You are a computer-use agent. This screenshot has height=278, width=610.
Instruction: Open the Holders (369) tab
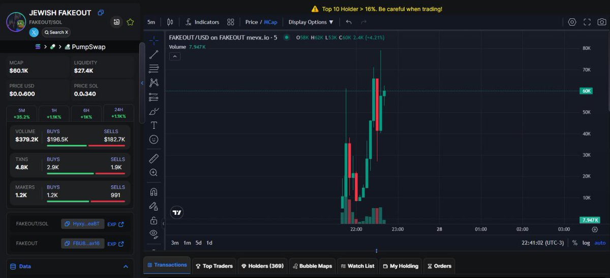(262, 266)
